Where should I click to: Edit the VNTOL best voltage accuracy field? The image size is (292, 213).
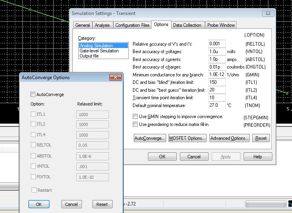coord(217,52)
